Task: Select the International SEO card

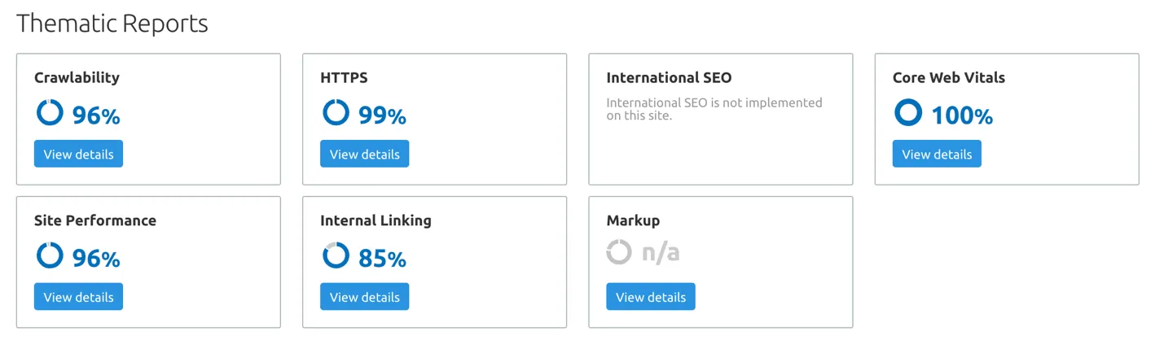Action: coord(720,120)
